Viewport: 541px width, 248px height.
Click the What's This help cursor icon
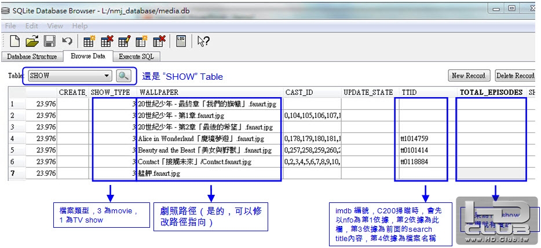coord(203,42)
